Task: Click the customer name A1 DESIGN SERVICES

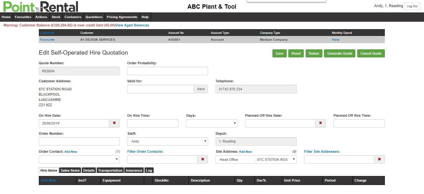Action: click(x=98, y=40)
